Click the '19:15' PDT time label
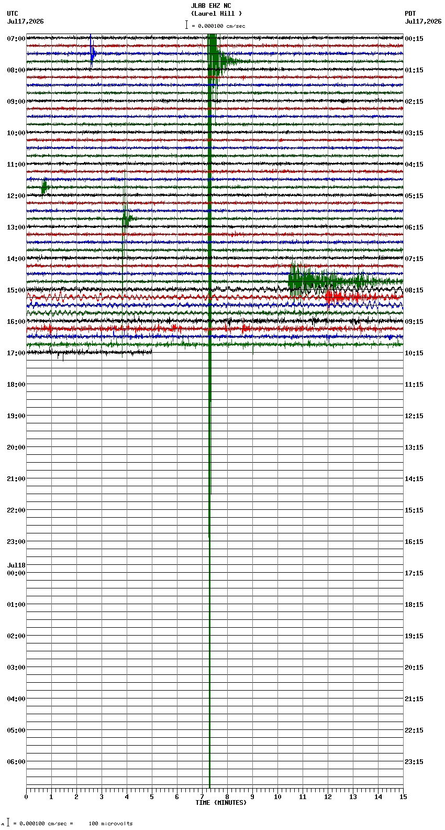445x830 pixels. click(x=414, y=636)
